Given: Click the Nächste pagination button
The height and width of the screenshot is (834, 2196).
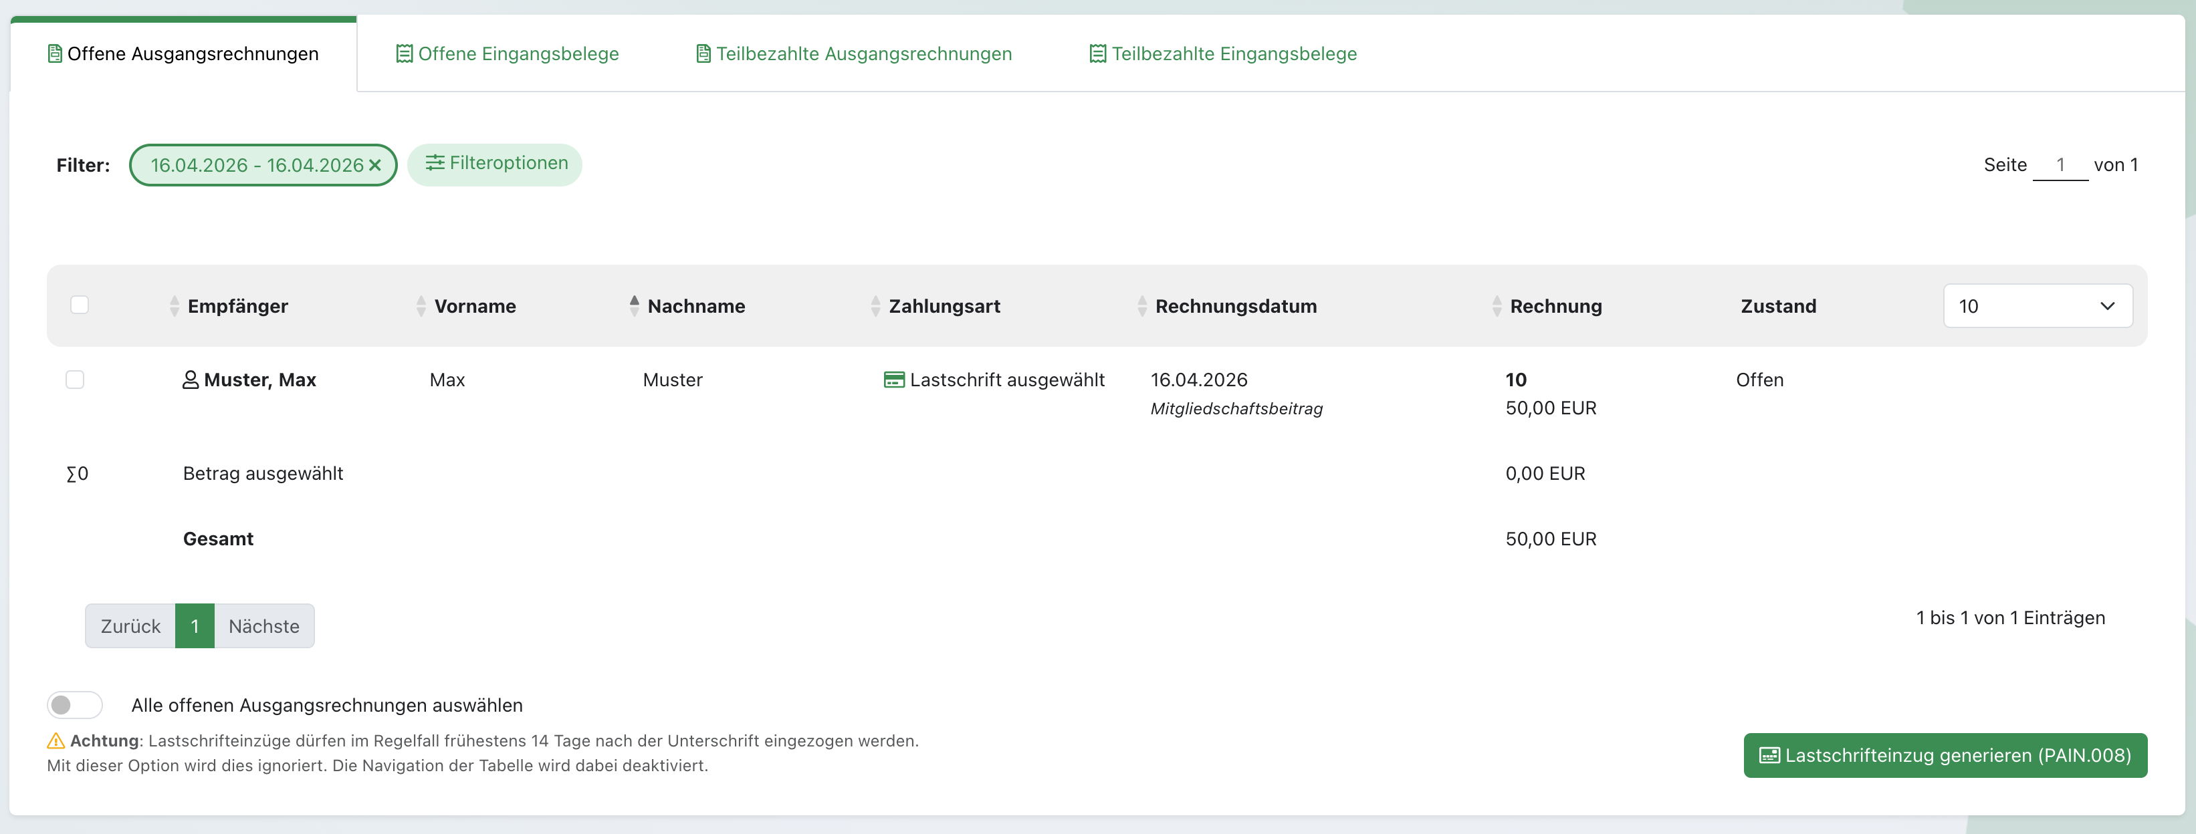Looking at the screenshot, I should [x=263, y=626].
